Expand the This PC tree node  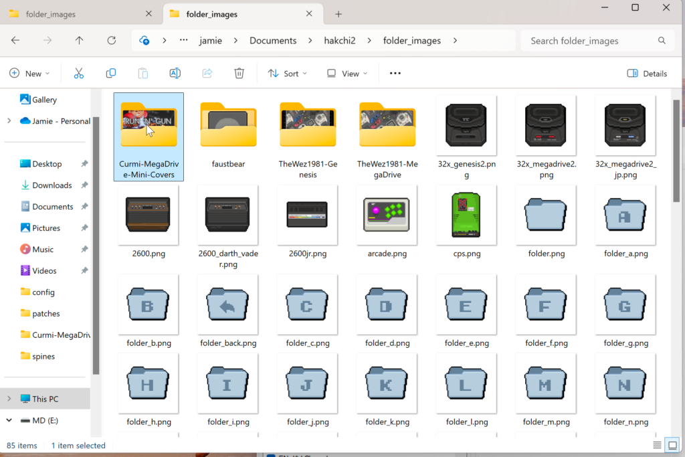click(x=9, y=399)
